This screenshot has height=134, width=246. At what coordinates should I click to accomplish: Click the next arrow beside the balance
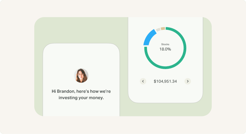(188, 81)
